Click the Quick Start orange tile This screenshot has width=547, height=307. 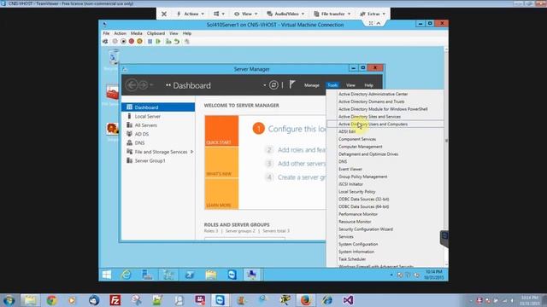pos(221,130)
